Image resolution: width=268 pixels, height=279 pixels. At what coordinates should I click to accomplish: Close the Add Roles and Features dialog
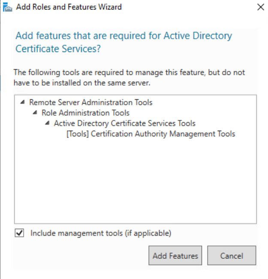pyautogui.click(x=260, y=7)
